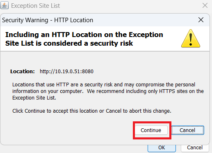Cancel the Exception Site List window

click(x=195, y=148)
